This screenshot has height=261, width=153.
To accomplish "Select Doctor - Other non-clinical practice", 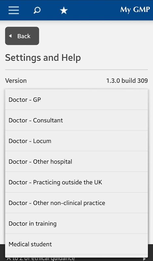I will pyautogui.click(x=76, y=203).
